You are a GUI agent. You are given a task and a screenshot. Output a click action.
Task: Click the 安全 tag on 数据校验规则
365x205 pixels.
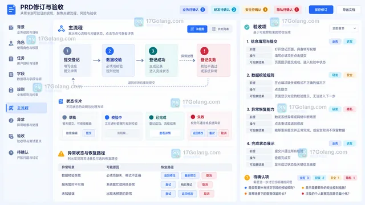350,75
